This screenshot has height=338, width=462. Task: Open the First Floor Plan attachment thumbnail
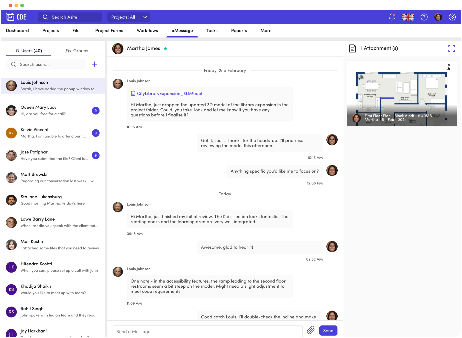401,93
